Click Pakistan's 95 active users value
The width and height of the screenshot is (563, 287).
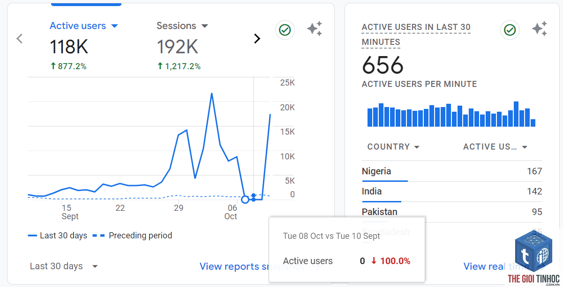(x=537, y=212)
